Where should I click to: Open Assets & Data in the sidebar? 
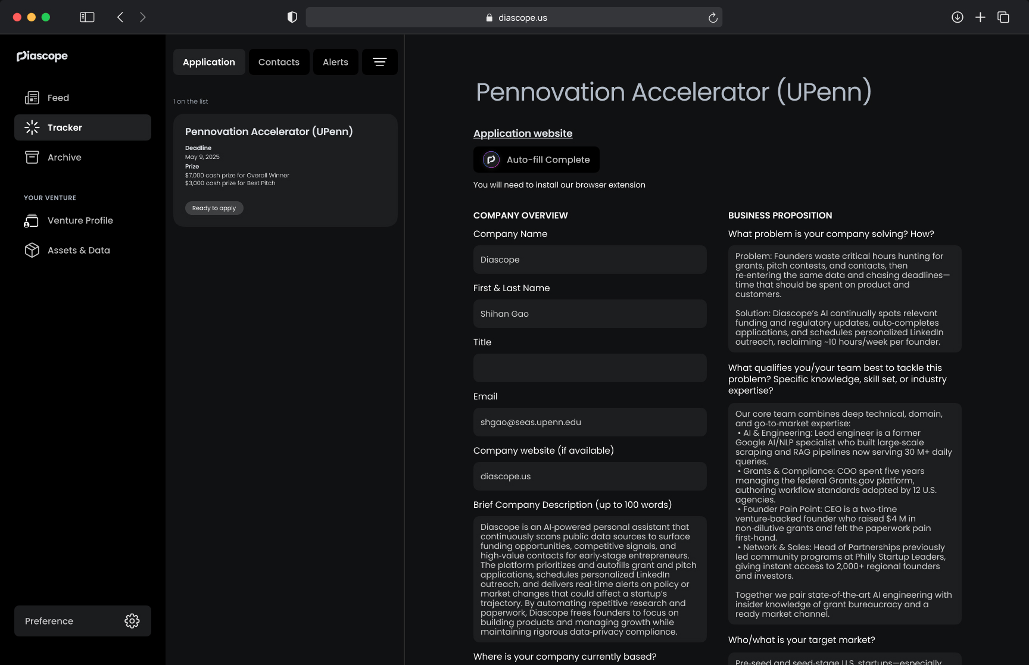[x=83, y=250]
